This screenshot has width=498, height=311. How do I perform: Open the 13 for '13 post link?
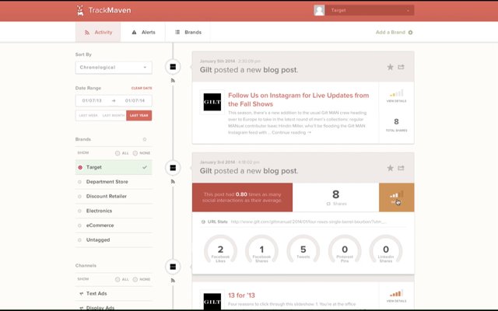(241, 295)
